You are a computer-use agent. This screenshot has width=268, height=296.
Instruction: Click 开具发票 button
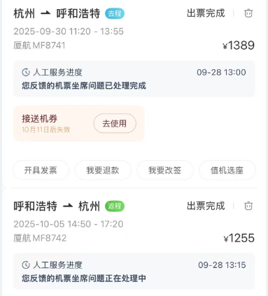(41, 170)
